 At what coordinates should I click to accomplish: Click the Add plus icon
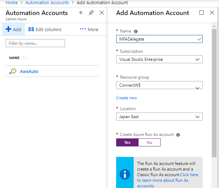(9, 29)
